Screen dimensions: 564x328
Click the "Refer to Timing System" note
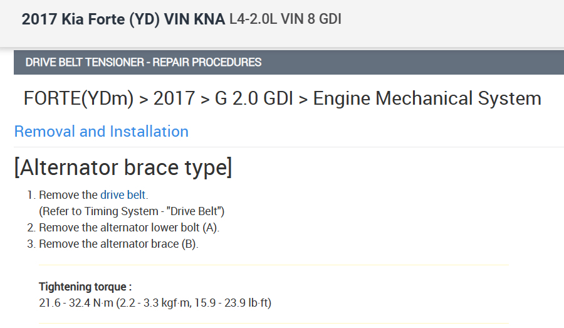coord(132,211)
